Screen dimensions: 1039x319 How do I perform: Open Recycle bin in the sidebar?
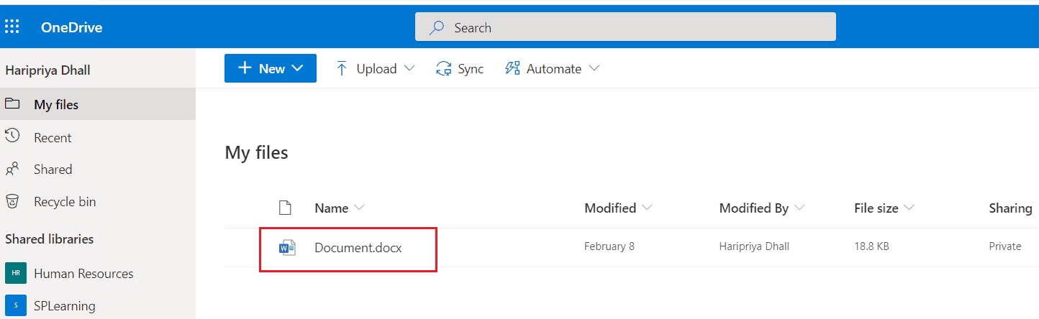coord(98,202)
